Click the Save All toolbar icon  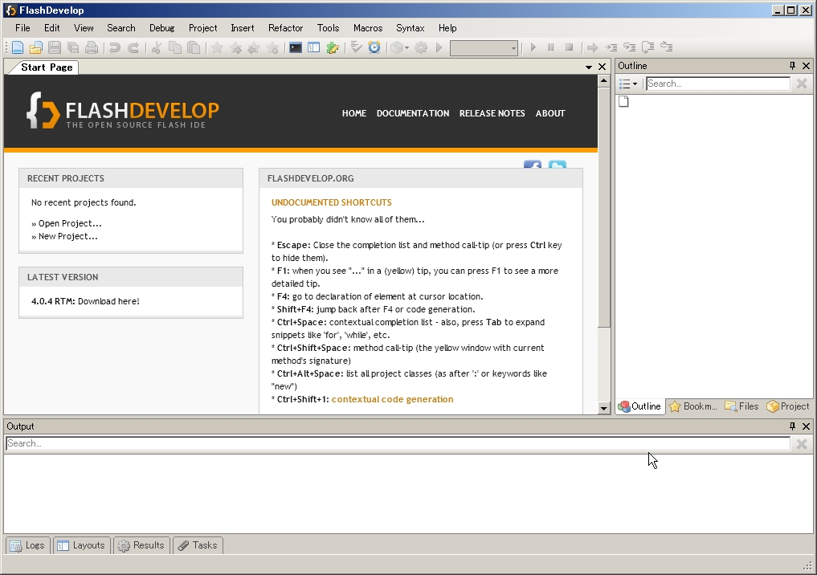click(73, 48)
